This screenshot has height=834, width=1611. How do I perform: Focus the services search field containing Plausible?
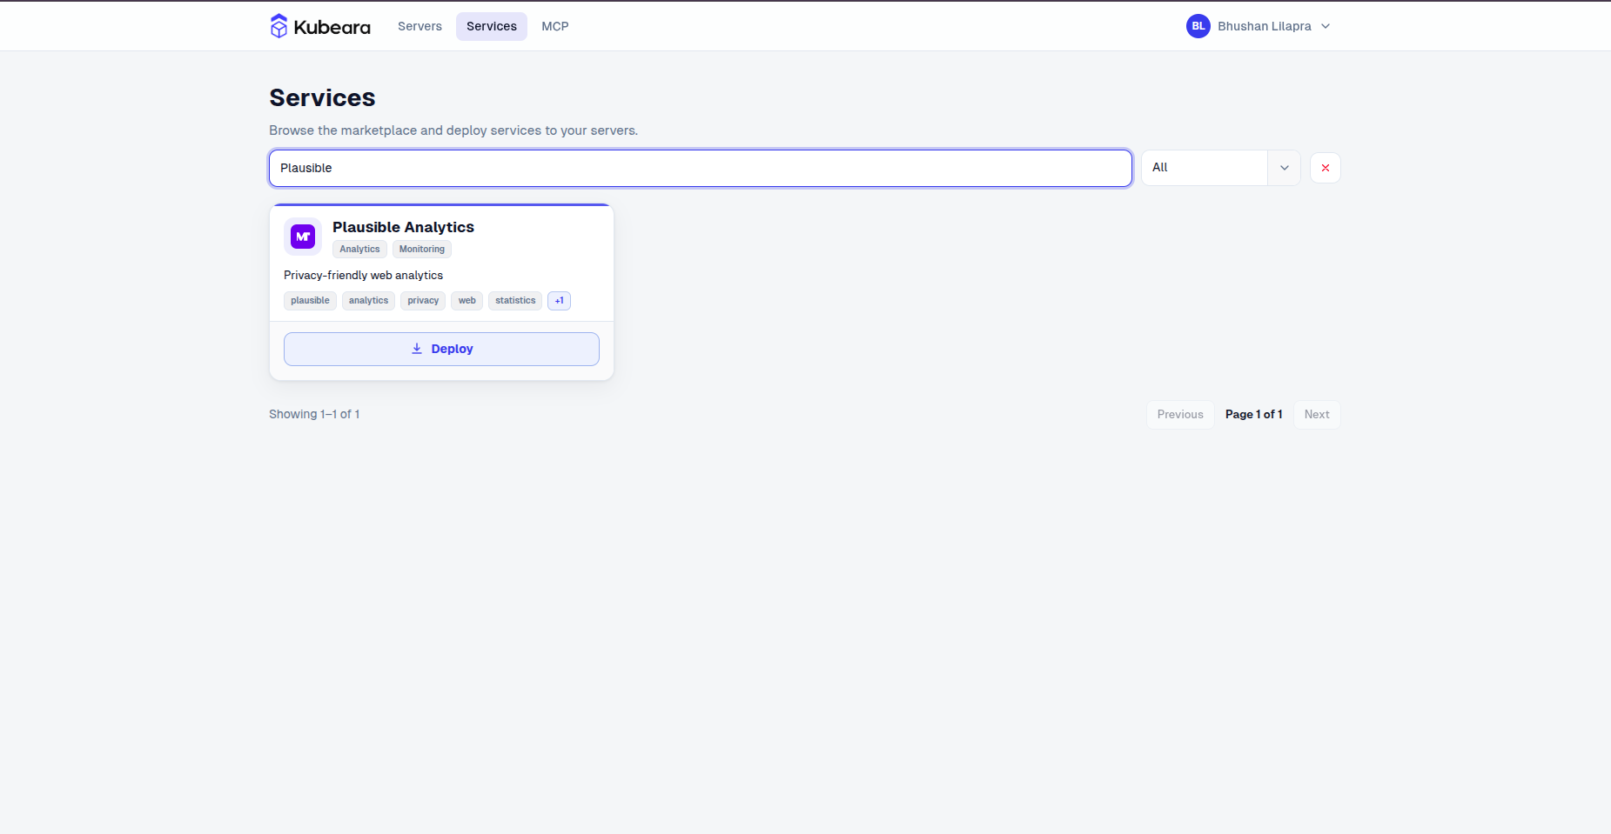pos(701,168)
